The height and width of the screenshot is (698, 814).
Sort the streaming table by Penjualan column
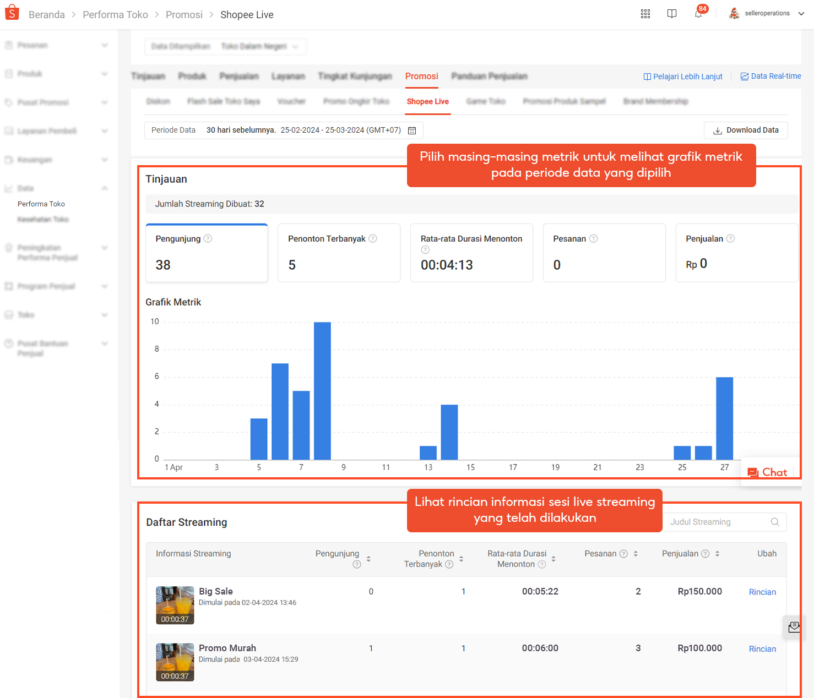tap(717, 554)
